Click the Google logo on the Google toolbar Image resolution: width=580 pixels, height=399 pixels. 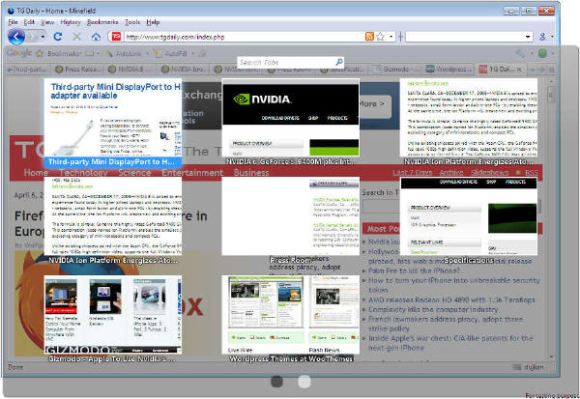(x=19, y=53)
